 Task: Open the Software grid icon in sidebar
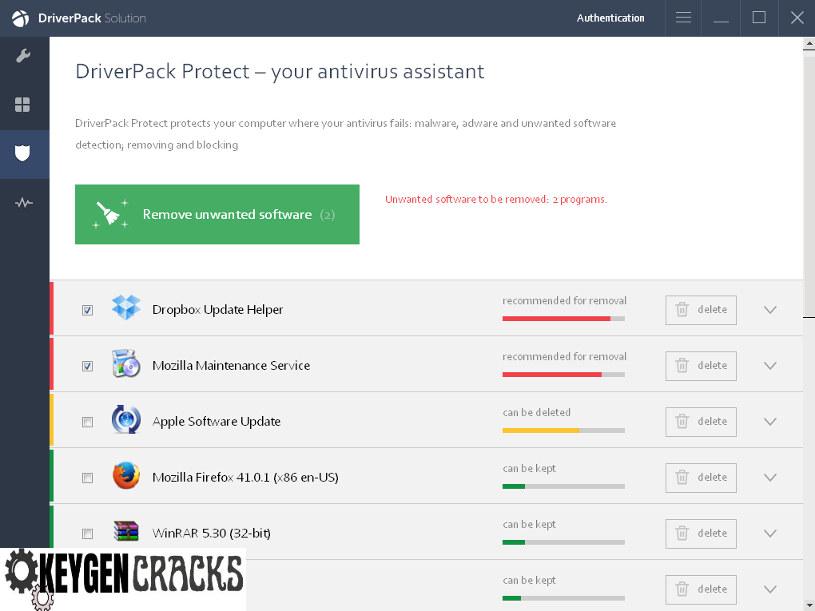point(24,105)
